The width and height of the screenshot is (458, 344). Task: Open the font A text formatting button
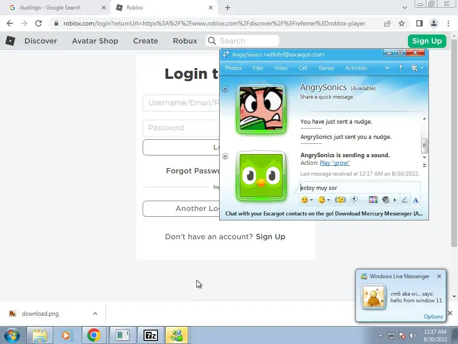point(416,200)
